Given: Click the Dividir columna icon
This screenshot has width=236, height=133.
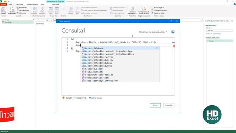Looking at the screenshot, I should pyautogui.click(x=71, y=9).
